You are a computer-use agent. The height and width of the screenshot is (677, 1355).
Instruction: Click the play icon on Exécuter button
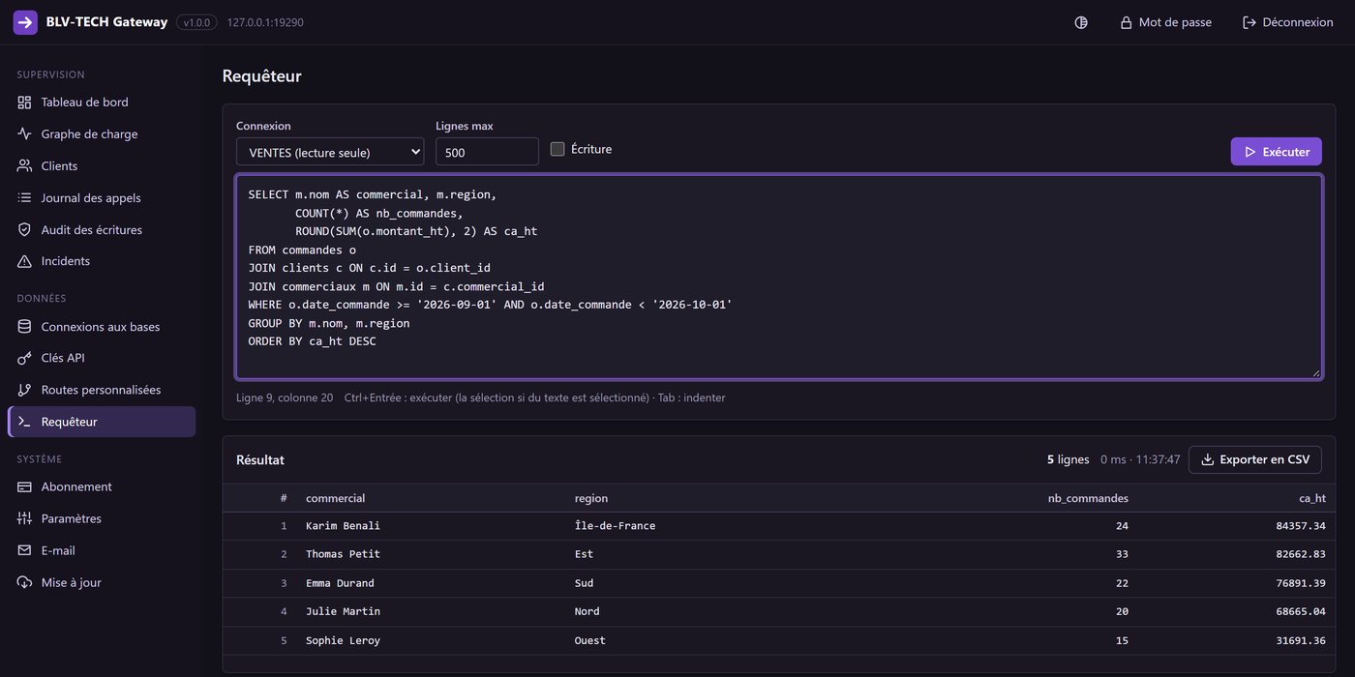point(1250,152)
